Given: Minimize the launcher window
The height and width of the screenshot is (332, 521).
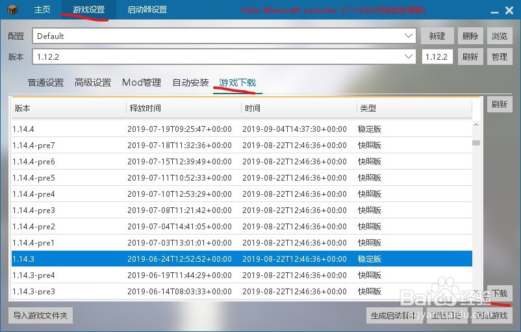Looking at the screenshot, I should pos(494,11).
